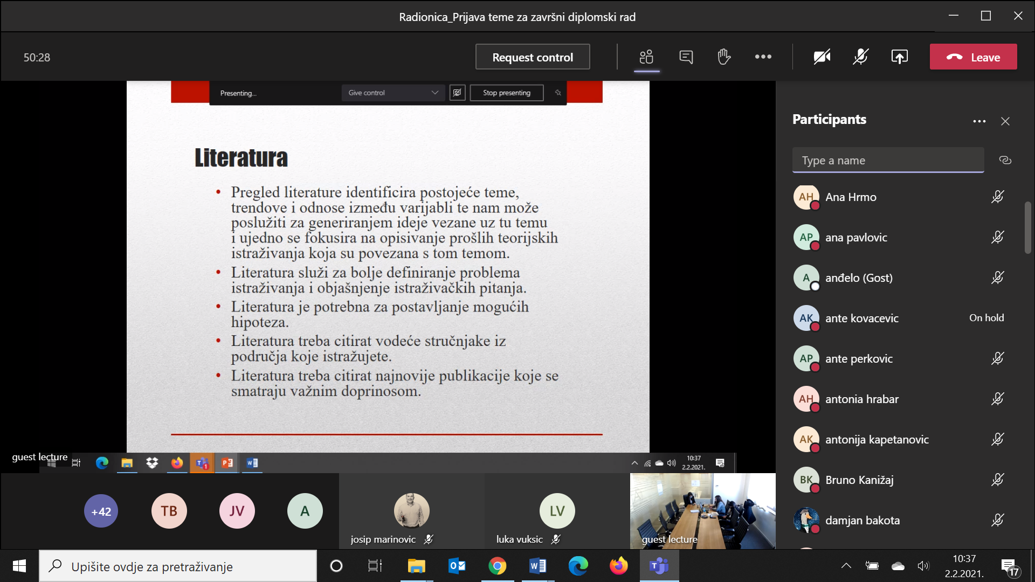Click the Raise hand icon

[x=724, y=57]
